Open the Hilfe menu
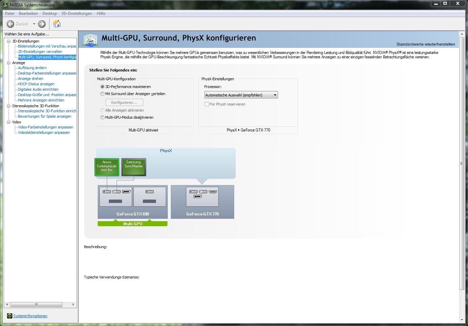This screenshot has width=468, height=326. [101, 13]
